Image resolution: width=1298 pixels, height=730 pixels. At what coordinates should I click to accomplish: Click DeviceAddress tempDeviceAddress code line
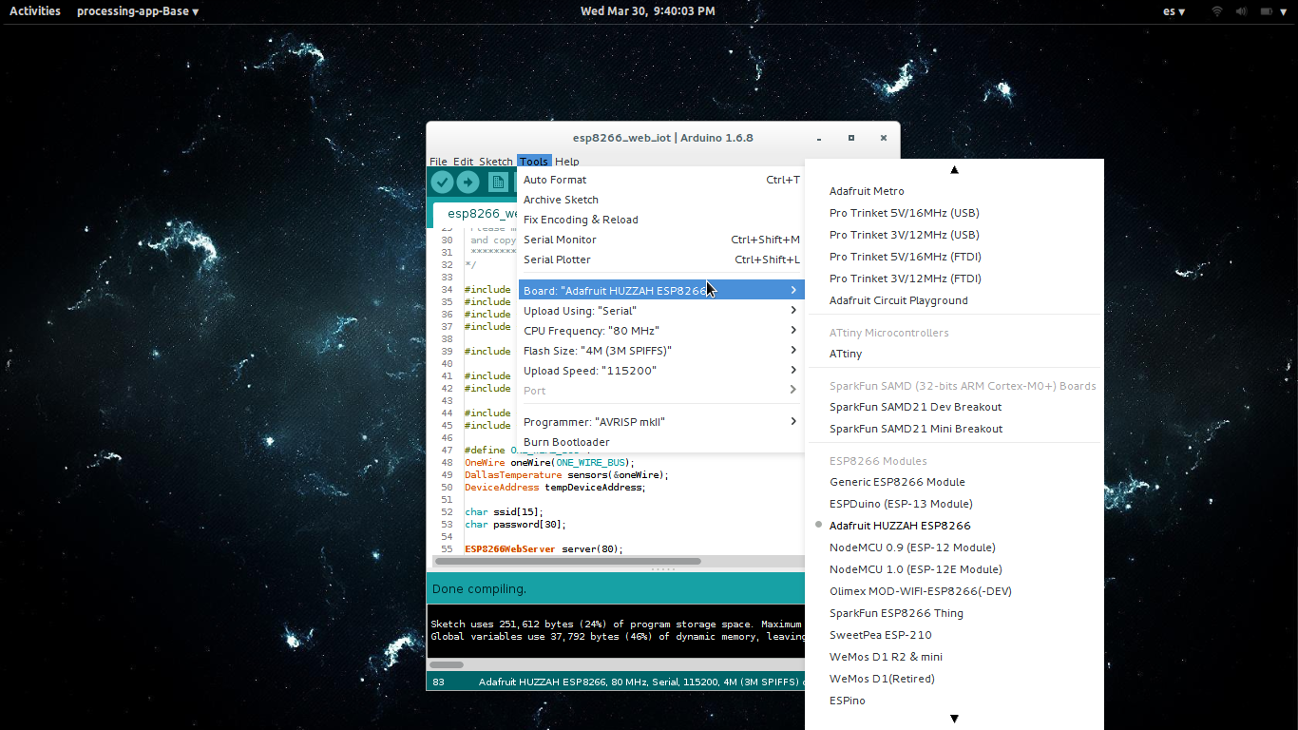(555, 487)
